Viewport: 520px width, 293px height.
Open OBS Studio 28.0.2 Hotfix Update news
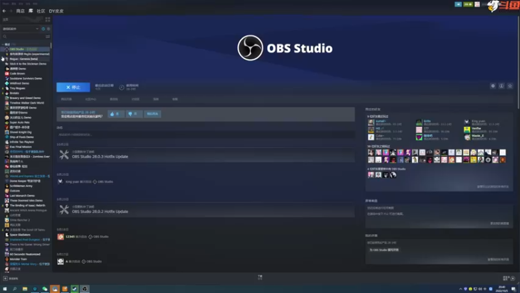tap(205, 210)
